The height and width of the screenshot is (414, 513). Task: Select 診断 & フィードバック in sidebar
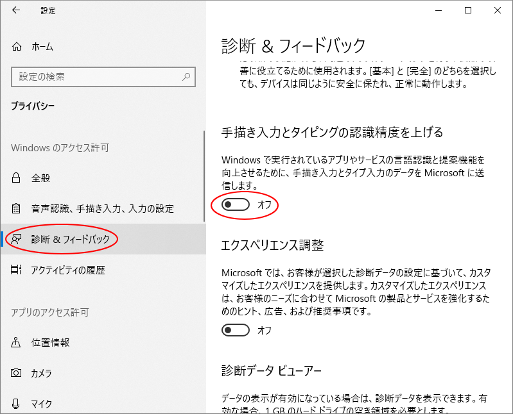click(x=103, y=239)
